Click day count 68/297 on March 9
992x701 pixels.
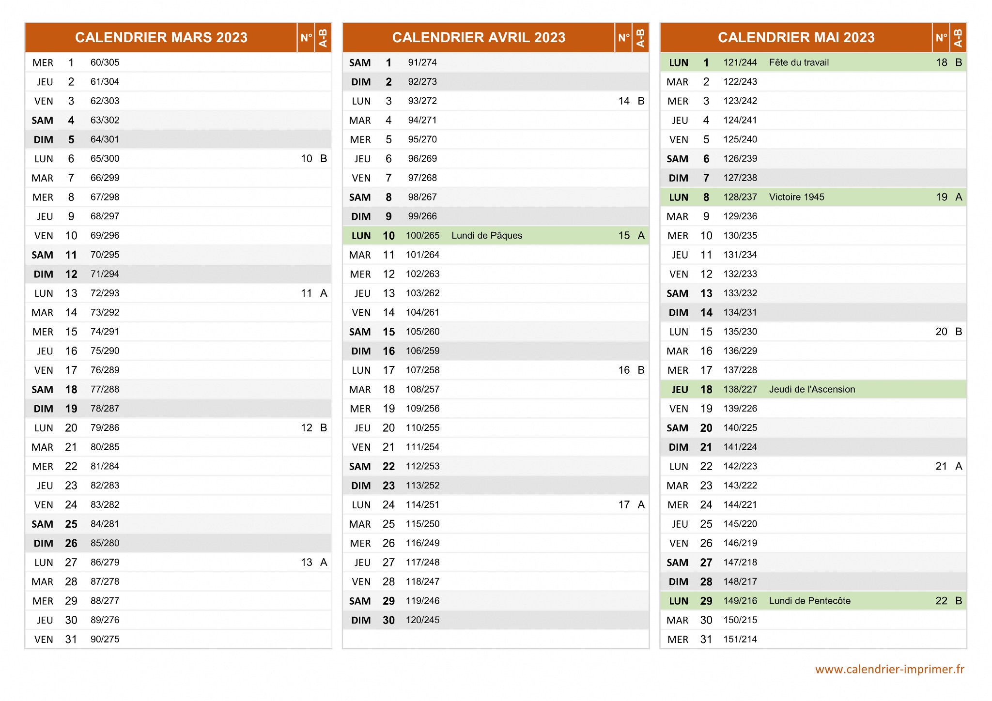[x=105, y=216]
